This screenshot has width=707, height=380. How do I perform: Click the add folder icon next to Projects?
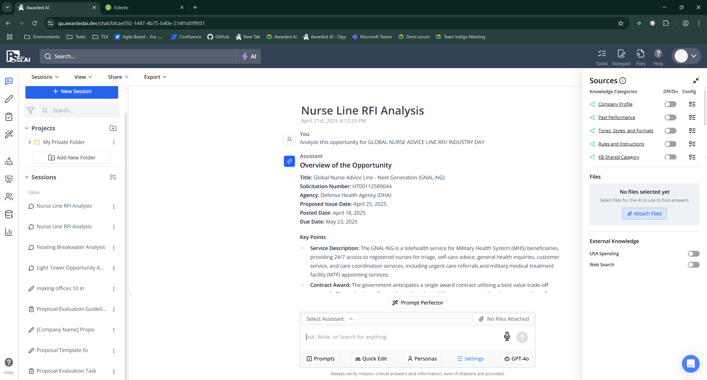[x=113, y=128]
